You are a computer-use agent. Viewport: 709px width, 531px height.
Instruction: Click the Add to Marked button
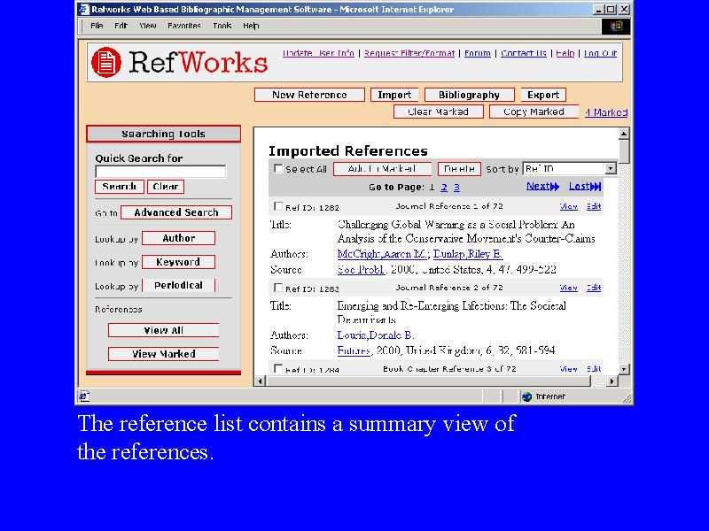coord(383,169)
